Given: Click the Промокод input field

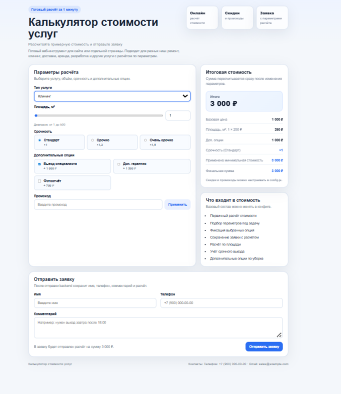Looking at the screenshot, I should coord(98,205).
